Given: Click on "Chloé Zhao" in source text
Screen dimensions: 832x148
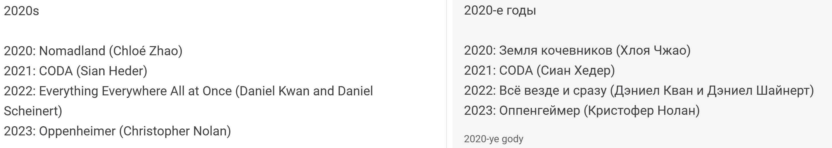Looking at the screenshot, I should [145, 51].
